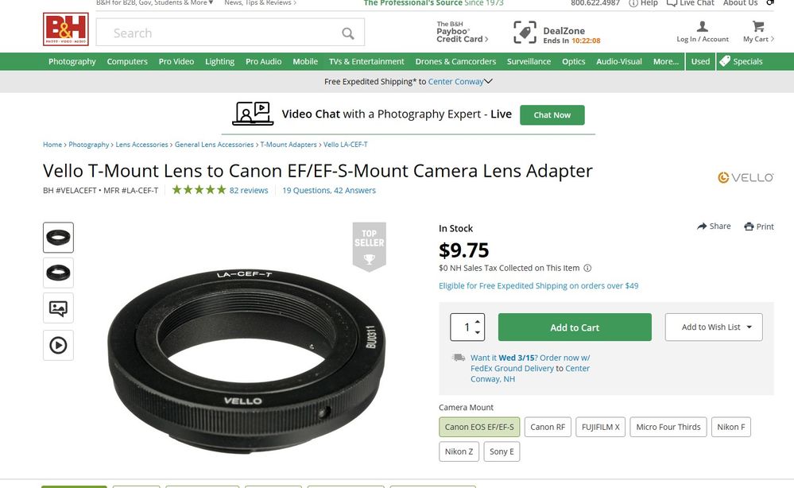Click the DealZone icon
This screenshot has width=794, height=488.
tap(525, 33)
